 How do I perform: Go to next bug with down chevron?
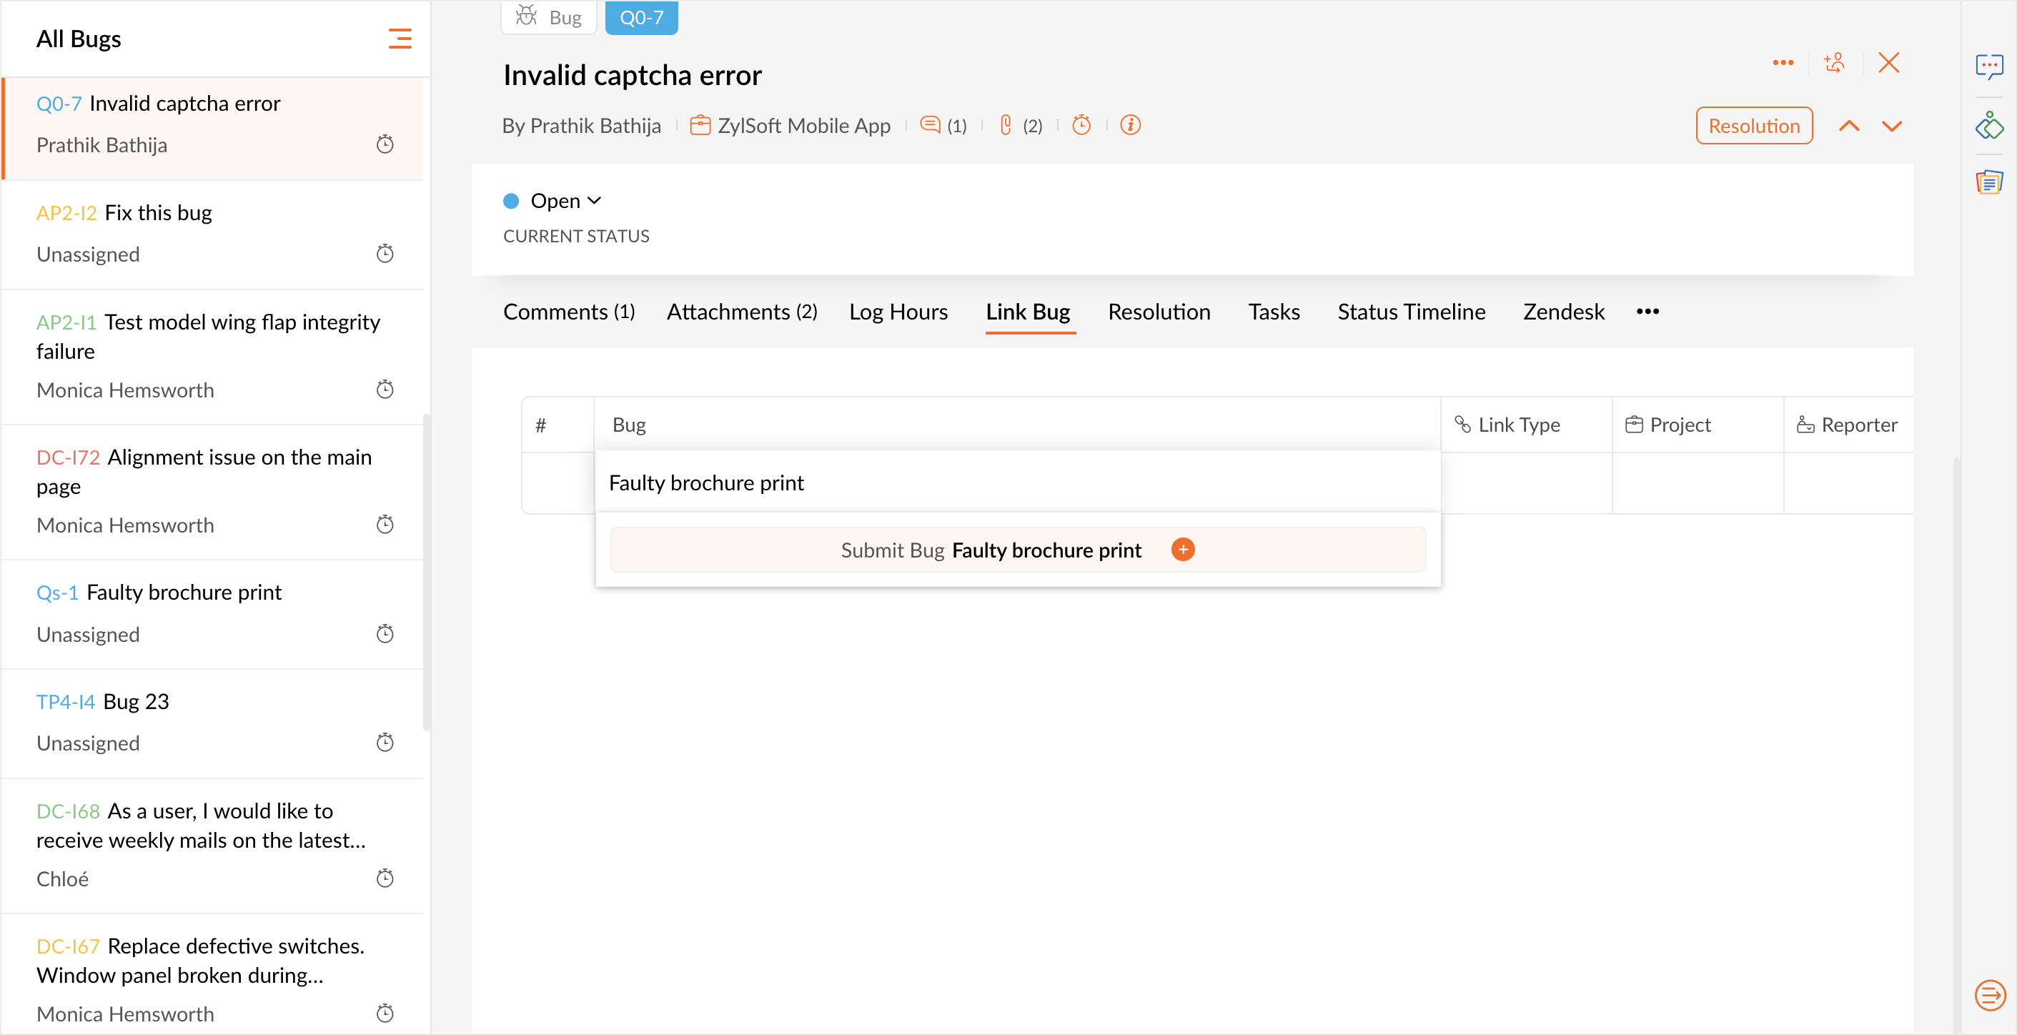[1892, 126]
